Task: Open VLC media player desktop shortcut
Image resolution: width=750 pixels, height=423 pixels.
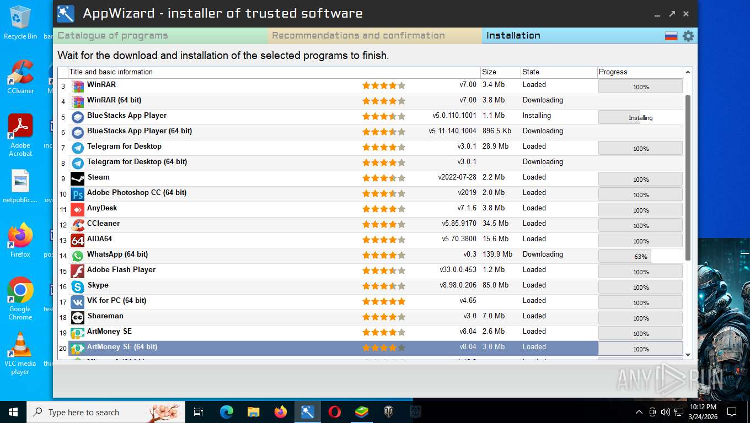Action: tap(20, 353)
